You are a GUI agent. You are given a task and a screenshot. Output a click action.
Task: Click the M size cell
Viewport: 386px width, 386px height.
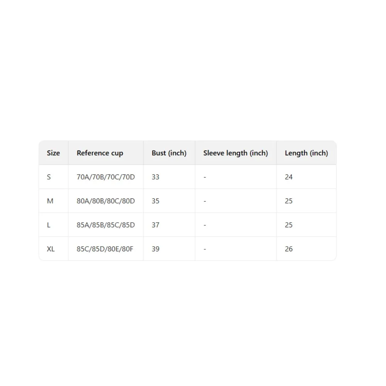click(x=50, y=201)
